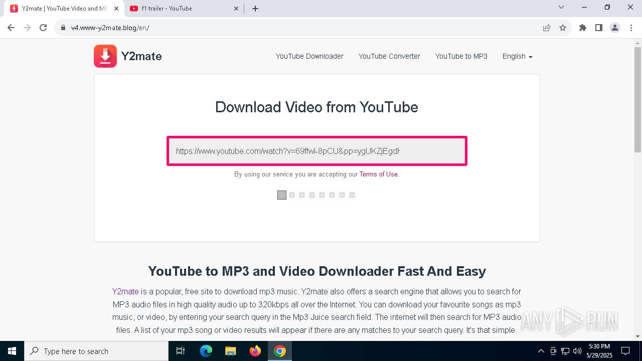Screen dimensions: 642x361
Task: Show hidden system tray icons
Action: (541, 351)
